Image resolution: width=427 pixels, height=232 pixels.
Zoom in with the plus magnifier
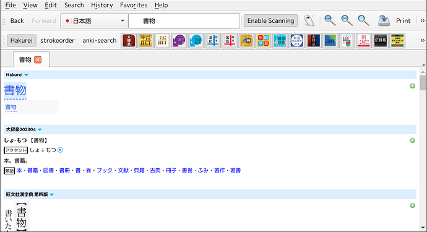point(330,20)
